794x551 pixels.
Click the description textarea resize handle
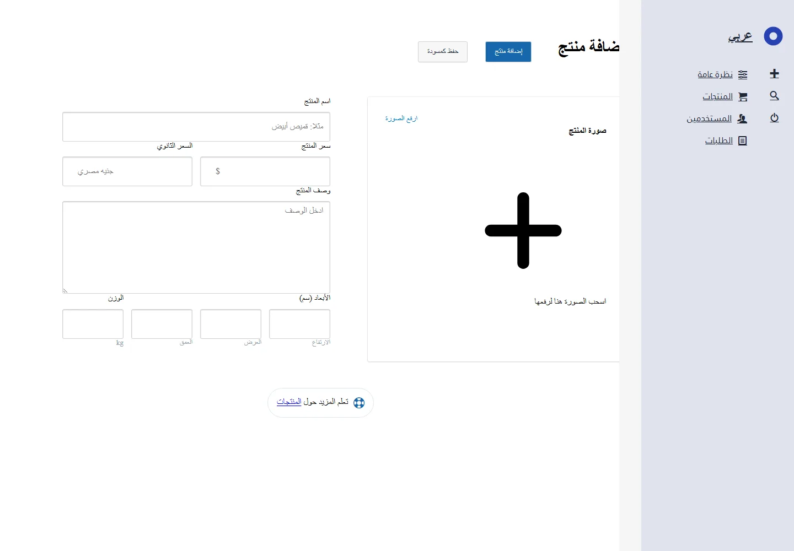pos(66,290)
